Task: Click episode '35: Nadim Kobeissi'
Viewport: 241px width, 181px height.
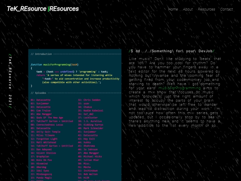Action: 91,111
